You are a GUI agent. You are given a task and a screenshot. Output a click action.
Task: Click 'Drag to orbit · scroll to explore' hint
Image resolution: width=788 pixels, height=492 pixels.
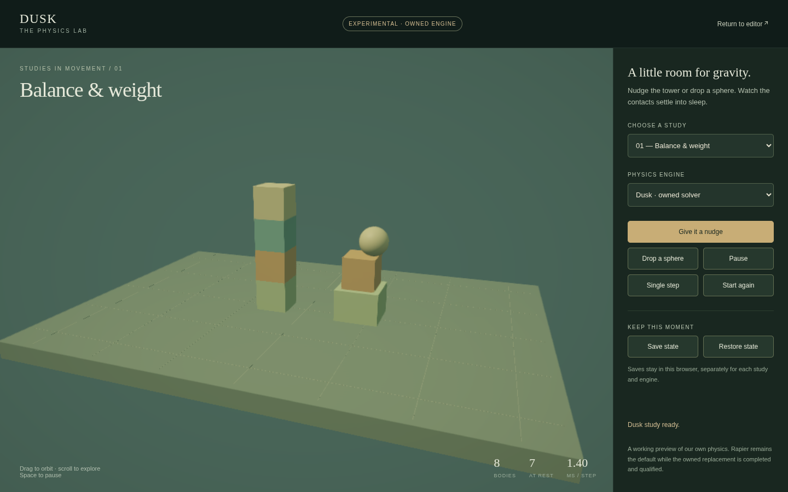click(60, 468)
